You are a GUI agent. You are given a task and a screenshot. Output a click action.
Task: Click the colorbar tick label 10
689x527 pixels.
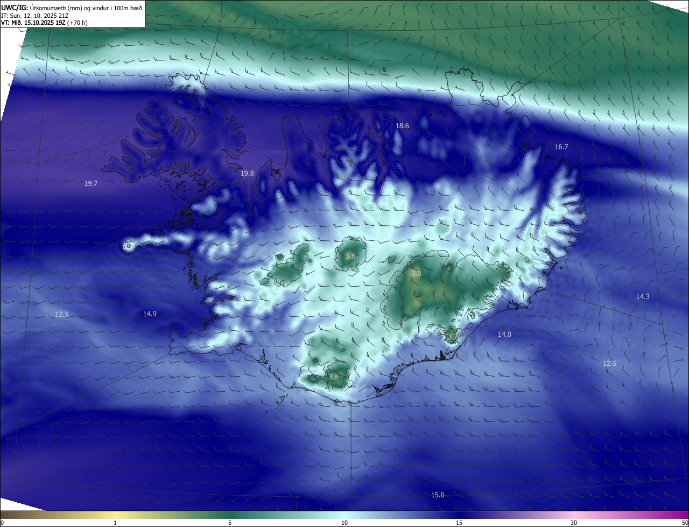pyautogui.click(x=344, y=523)
